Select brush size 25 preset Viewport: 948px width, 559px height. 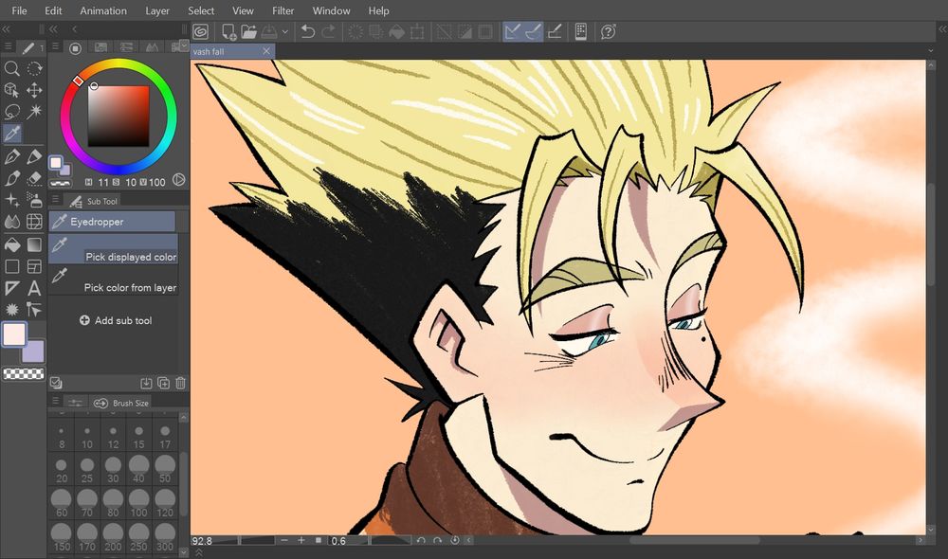87,470
